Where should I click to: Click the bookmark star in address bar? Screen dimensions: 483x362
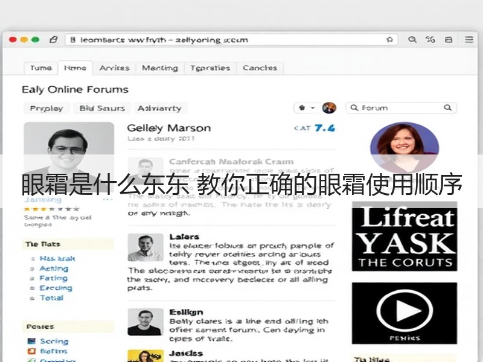[x=389, y=40]
